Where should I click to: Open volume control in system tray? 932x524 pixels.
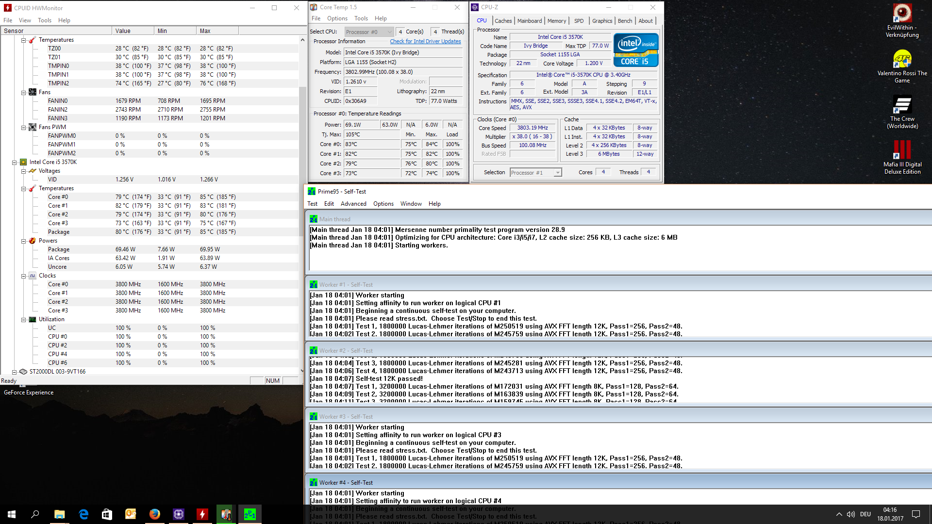850,514
